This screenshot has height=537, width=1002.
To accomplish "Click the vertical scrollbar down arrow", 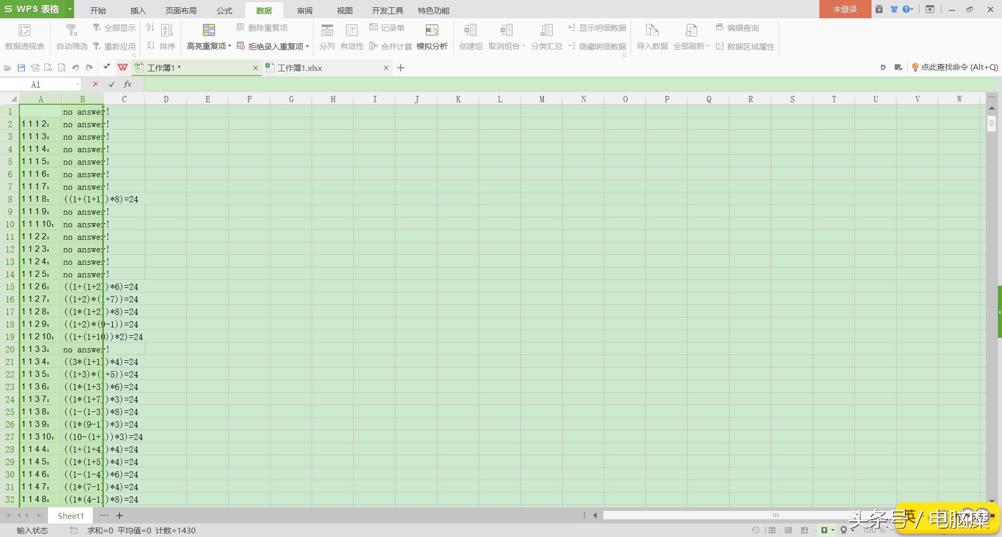I will click(x=992, y=501).
